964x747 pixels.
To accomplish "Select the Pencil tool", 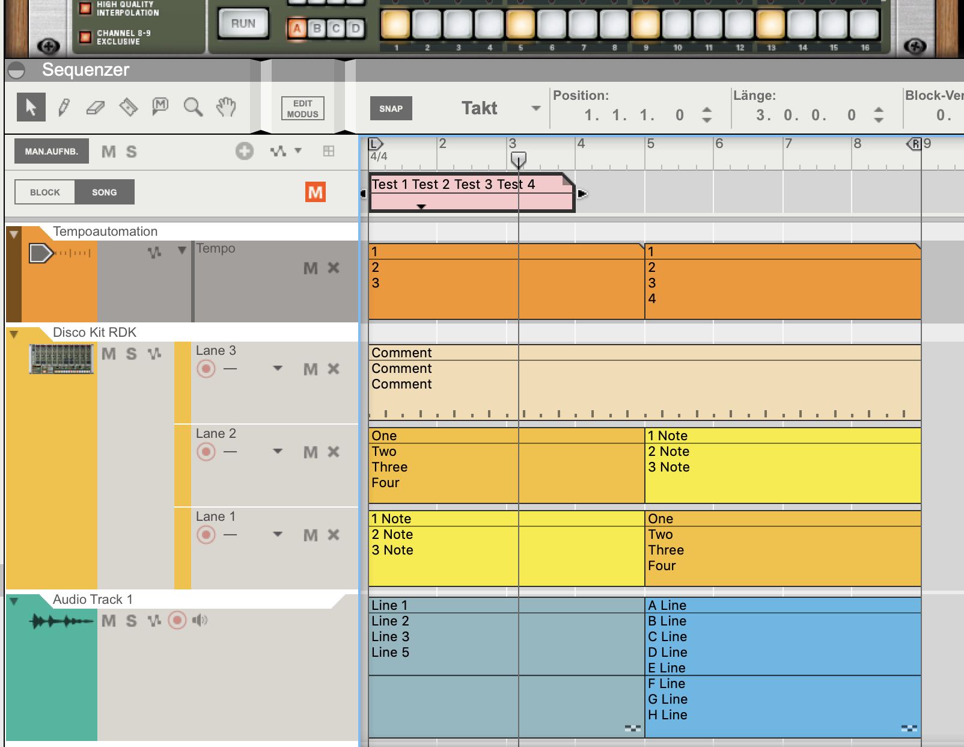I will pos(64,108).
